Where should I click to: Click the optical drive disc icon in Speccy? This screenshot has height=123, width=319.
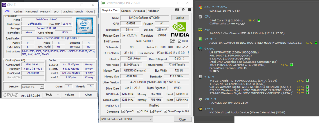[x=200, y=99]
